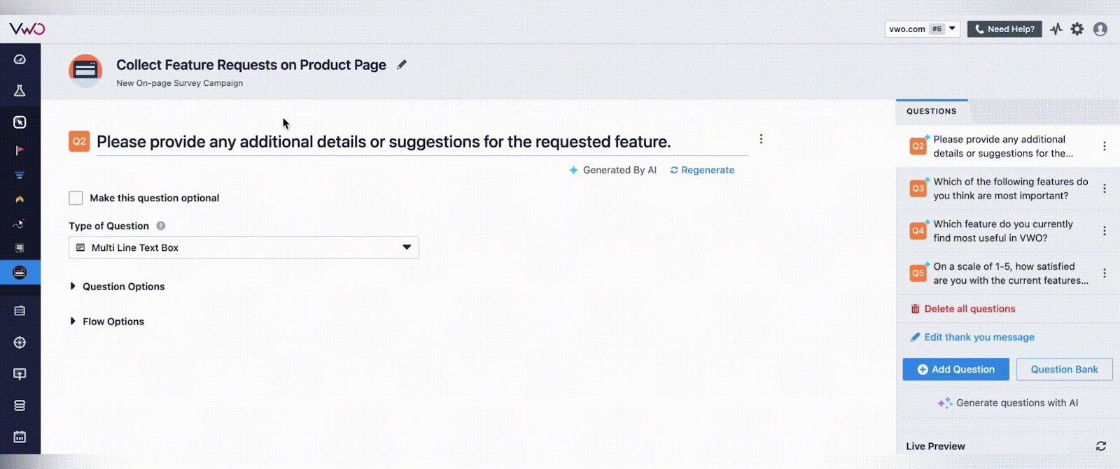Select Q3 'Which of the following features' question
Viewport: 1120px width, 469px height.
pos(1008,189)
